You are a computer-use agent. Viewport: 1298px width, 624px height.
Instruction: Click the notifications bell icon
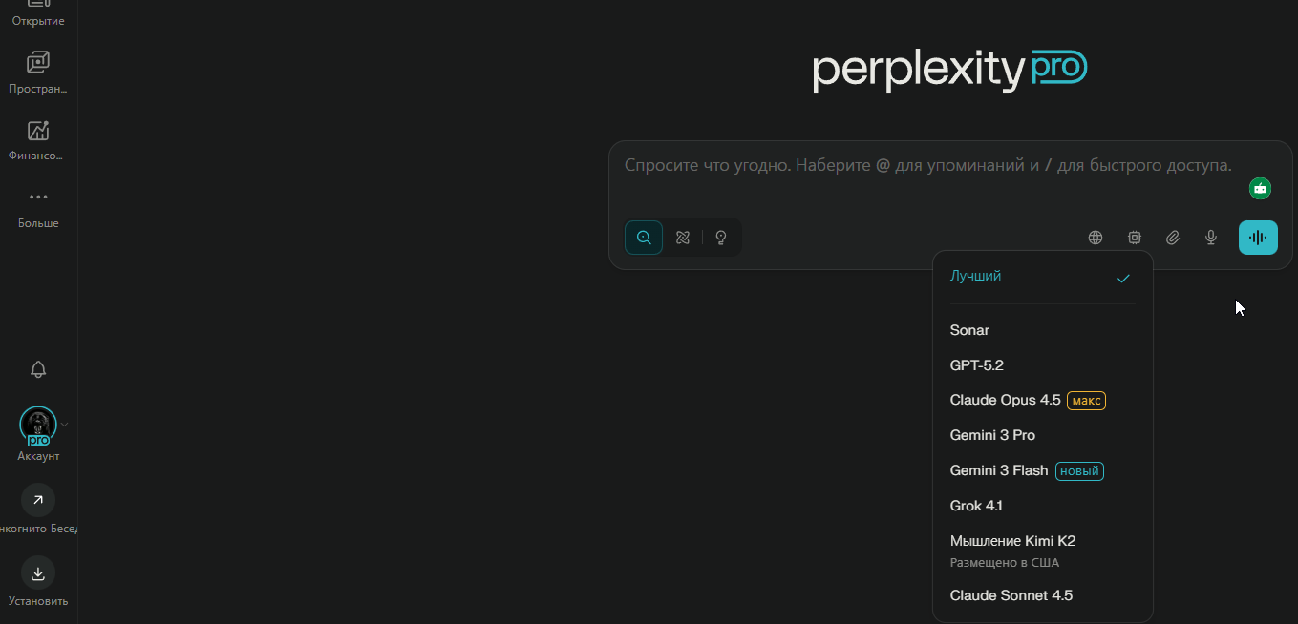coord(38,369)
